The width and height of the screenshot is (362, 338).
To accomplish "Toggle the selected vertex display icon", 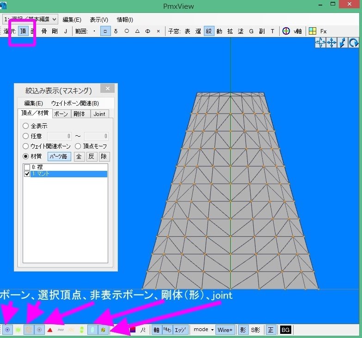I will click(29, 330).
